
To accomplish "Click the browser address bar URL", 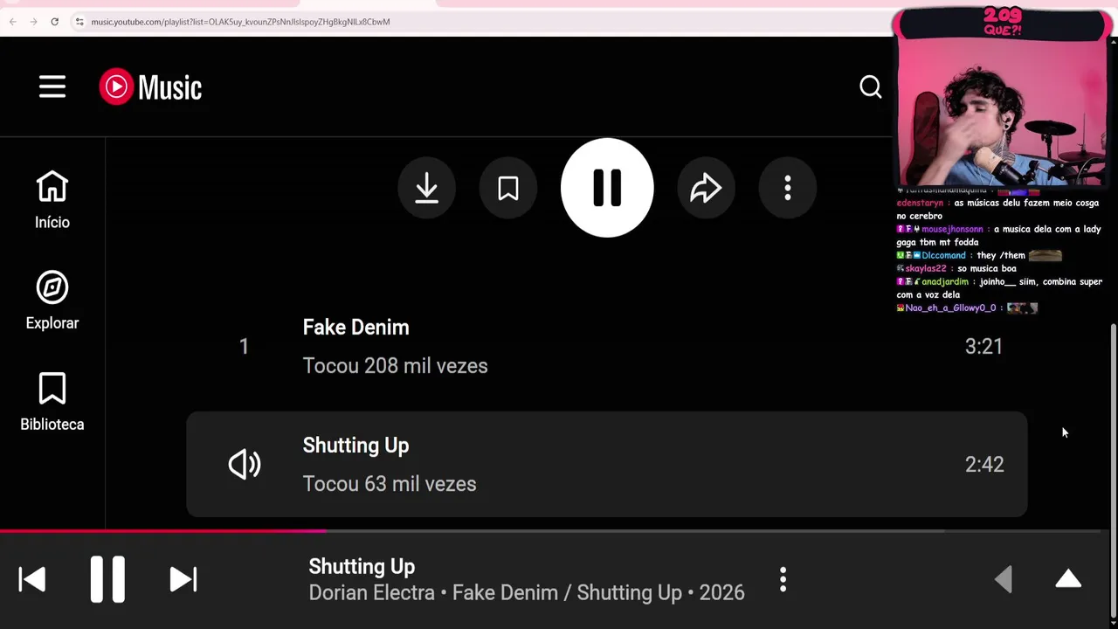I will click(x=240, y=22).
